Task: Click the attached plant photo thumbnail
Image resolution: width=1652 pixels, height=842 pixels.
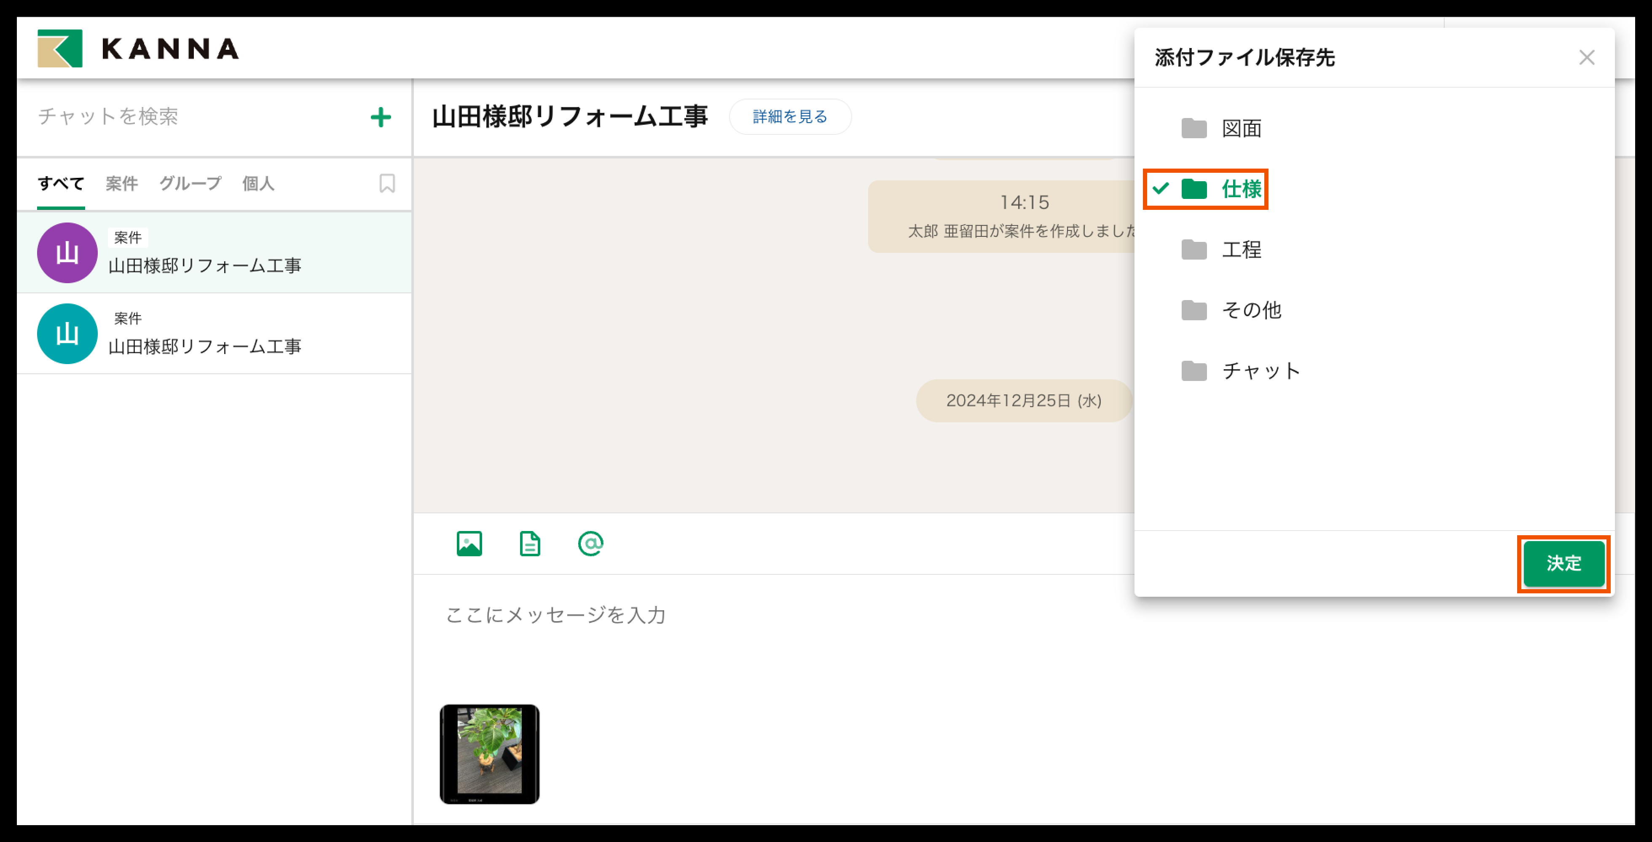Action: coord(489,754)
